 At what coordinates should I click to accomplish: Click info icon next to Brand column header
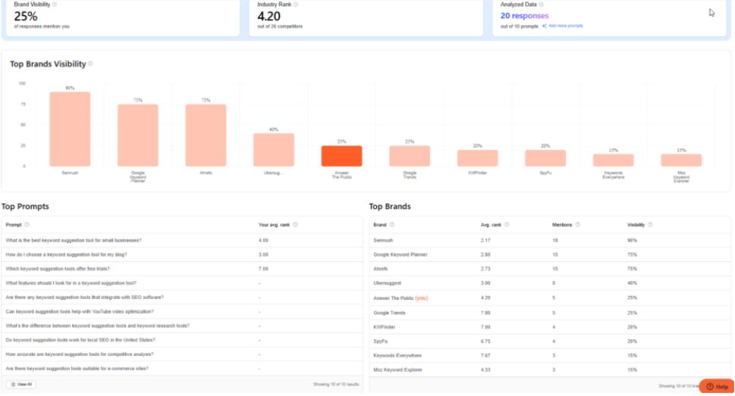pyautogui.click(x=392, y=225)
